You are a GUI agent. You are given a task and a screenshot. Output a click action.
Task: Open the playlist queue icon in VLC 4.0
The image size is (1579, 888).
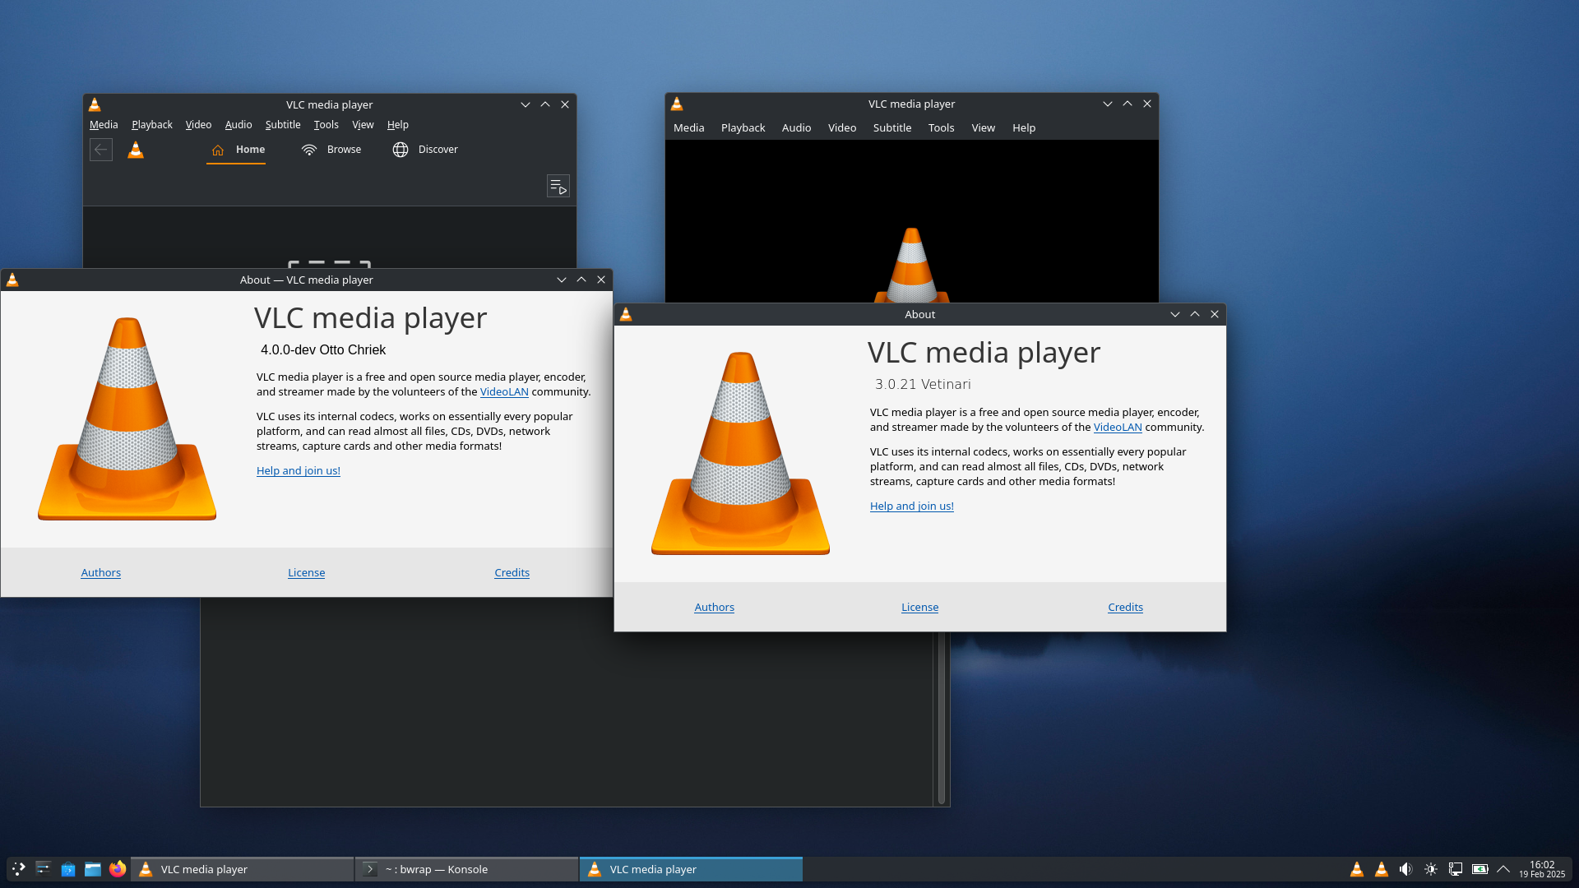pyautogui.click(x=558, y=186)
